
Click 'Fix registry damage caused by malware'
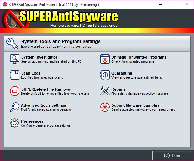point(140,93)
